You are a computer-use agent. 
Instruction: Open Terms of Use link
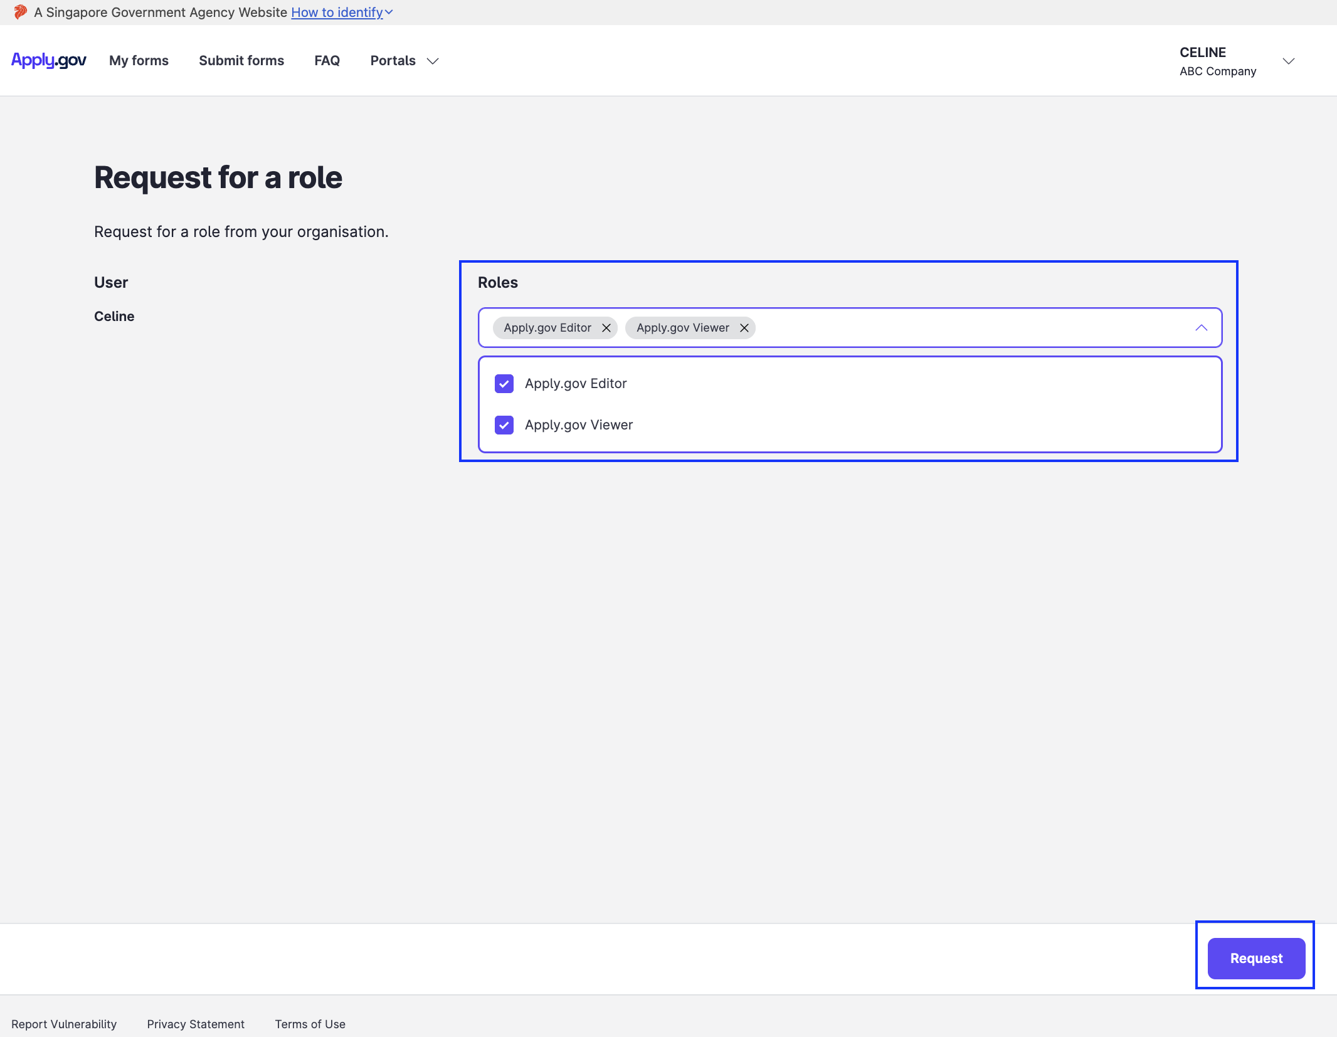pyautogui.click(x=310, y=1024)
